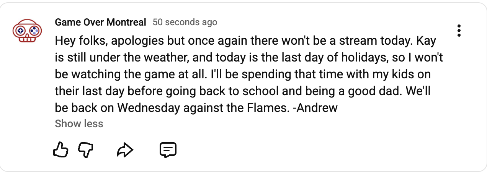Click the skull gamepad channel avatar
The height and width of the screenshot is (175, 487).
(25, 31)
